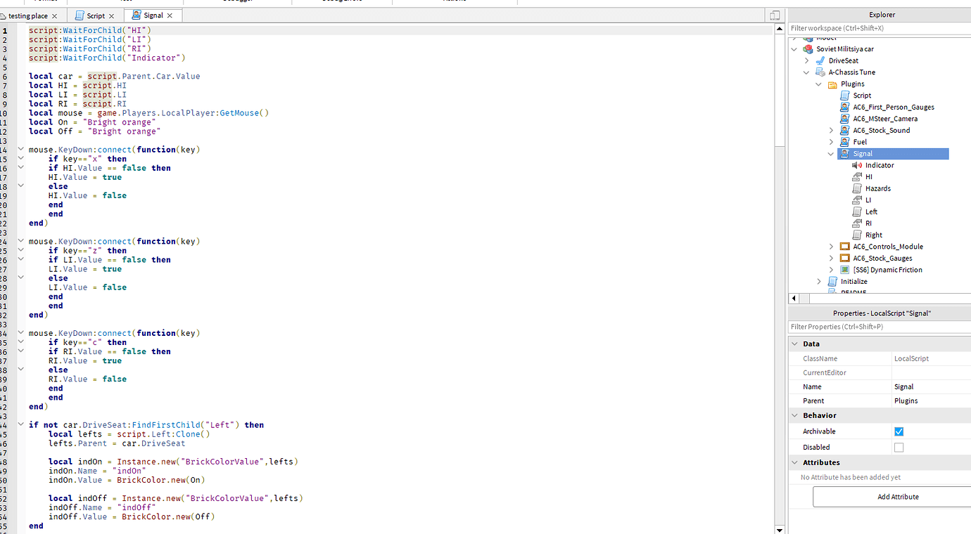Screen dimensions: 971x534
Task: Click the [SS6] Dynamic Friction icon
Action: [x=845, y=270]
